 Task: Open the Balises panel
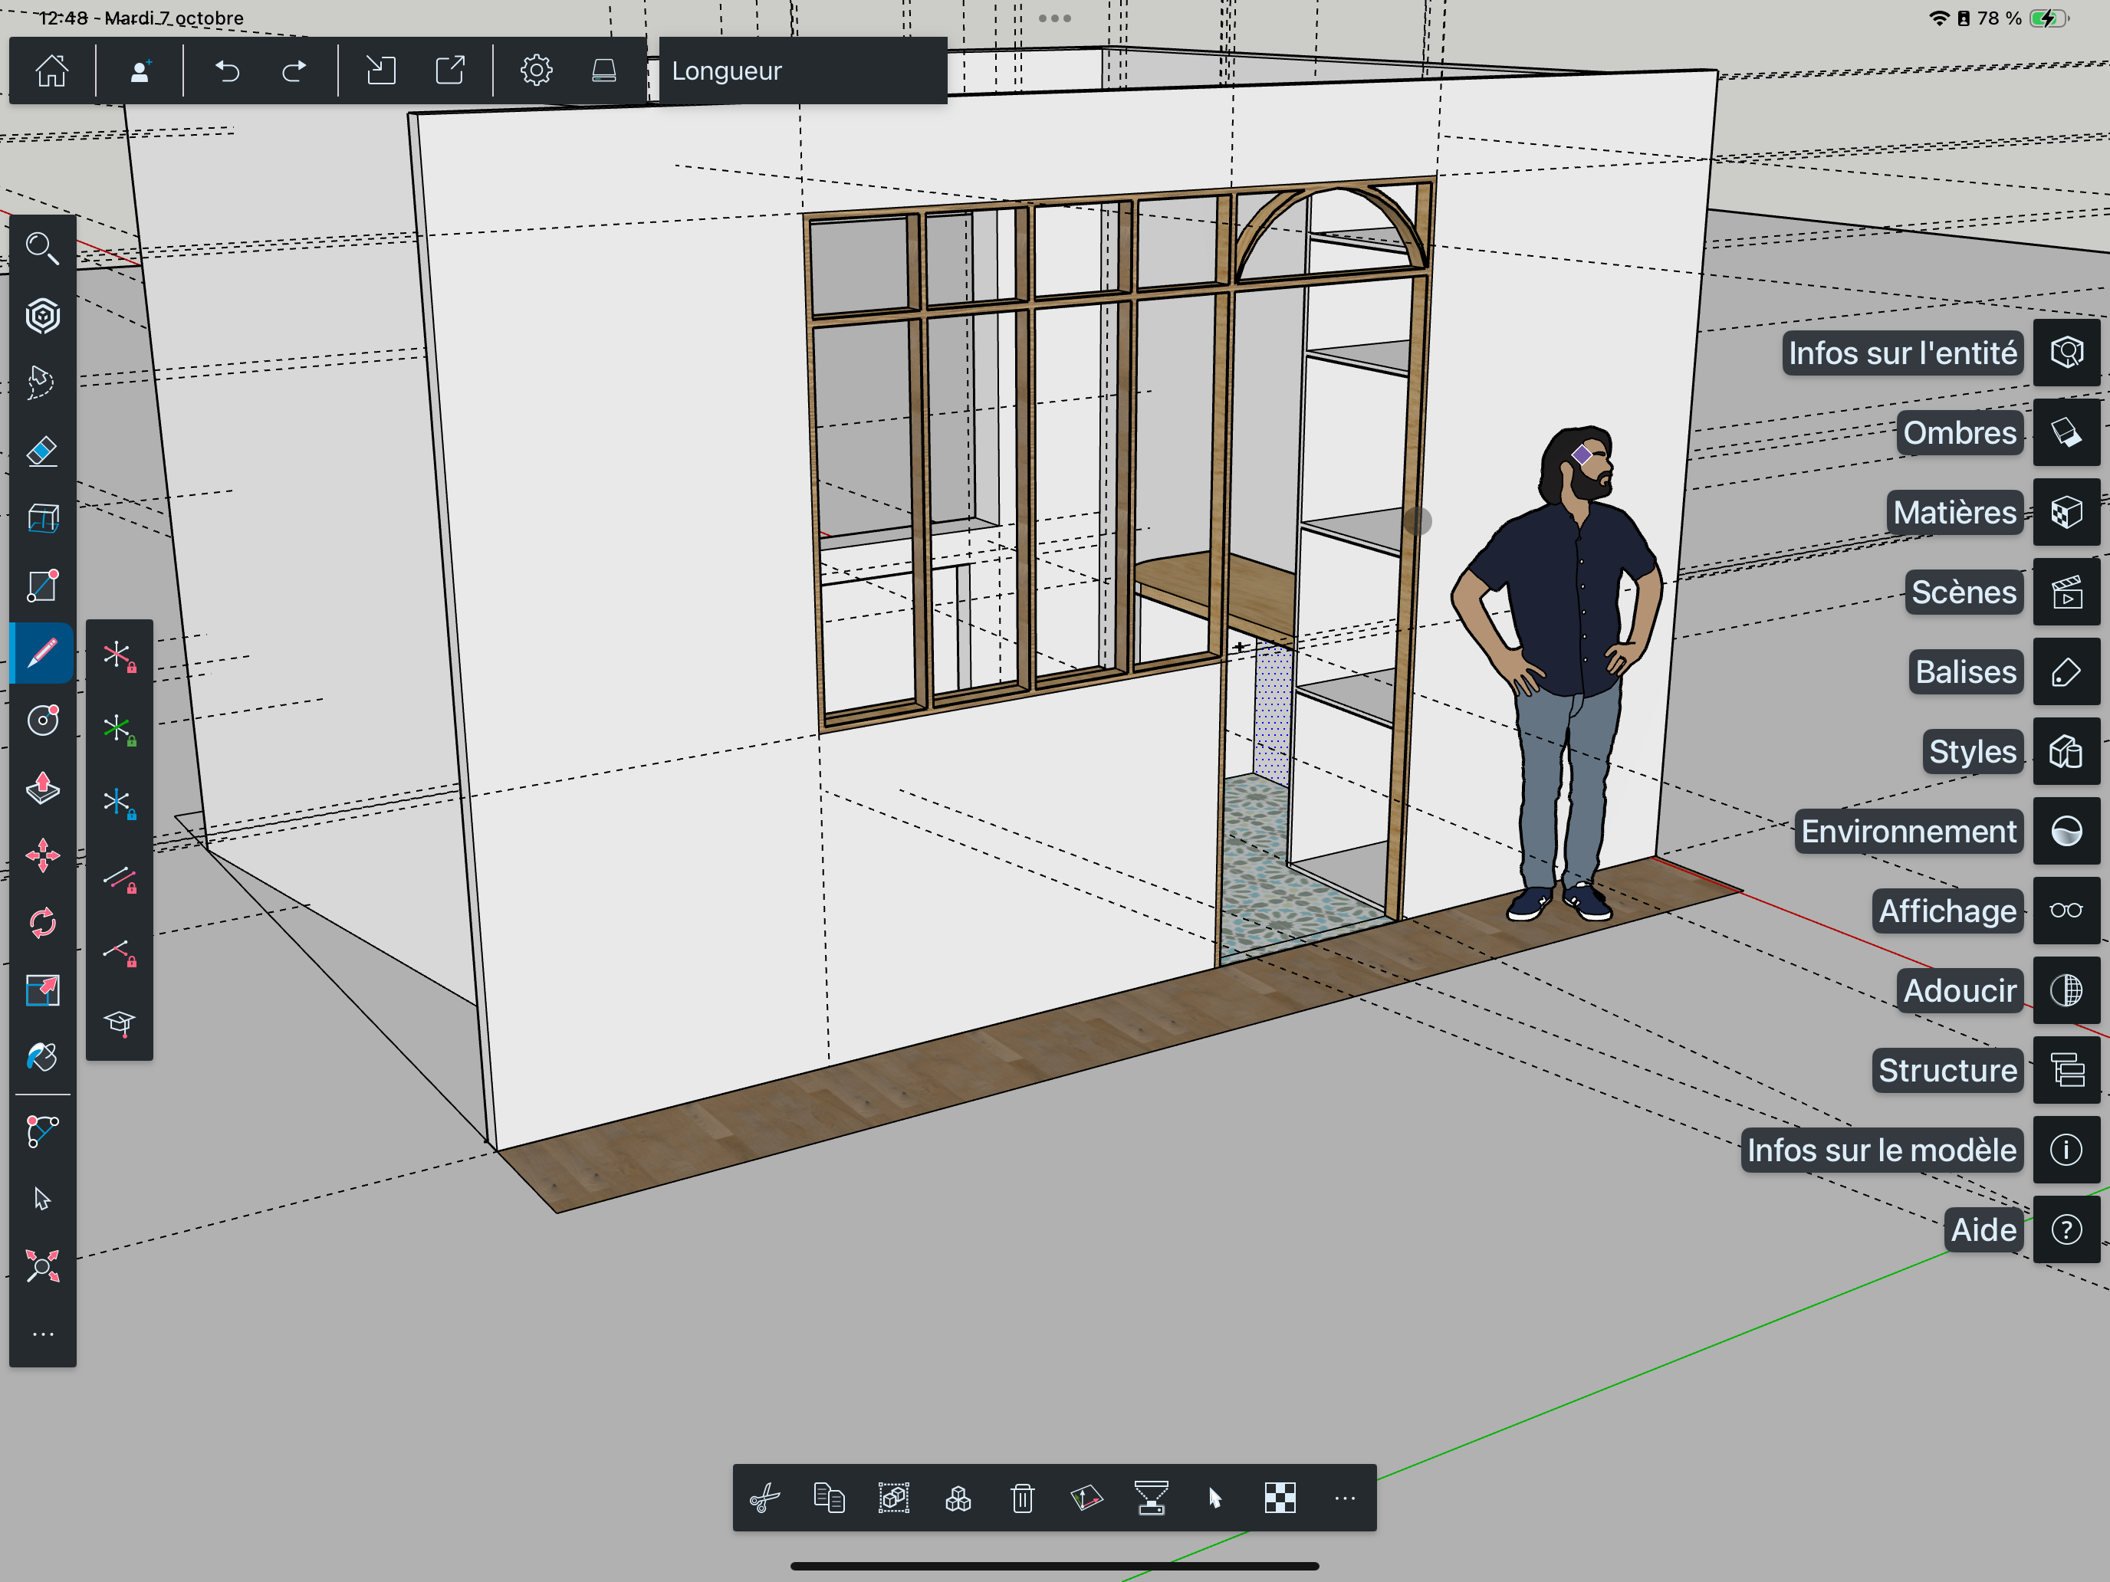click(x=1965, y=672)
